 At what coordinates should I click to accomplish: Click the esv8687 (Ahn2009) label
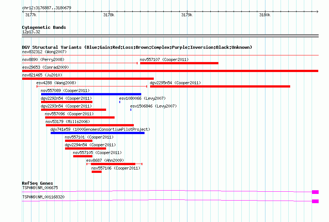105,160
